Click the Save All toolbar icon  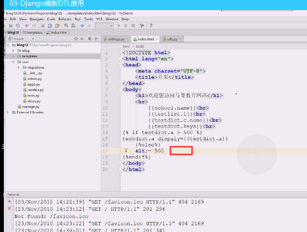click(x=11, y=26)
